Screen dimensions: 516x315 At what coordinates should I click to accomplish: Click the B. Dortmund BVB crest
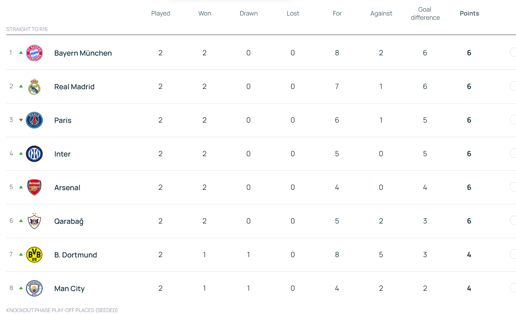point(34,255)
